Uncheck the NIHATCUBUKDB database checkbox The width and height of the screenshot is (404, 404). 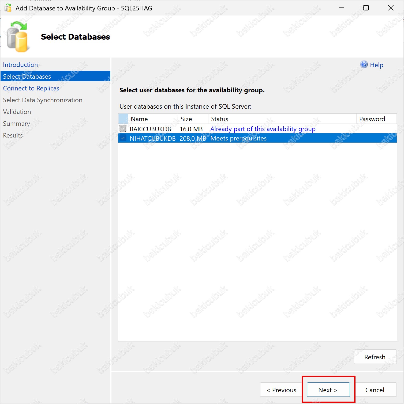pyautogui.click(x=123, y=138)
